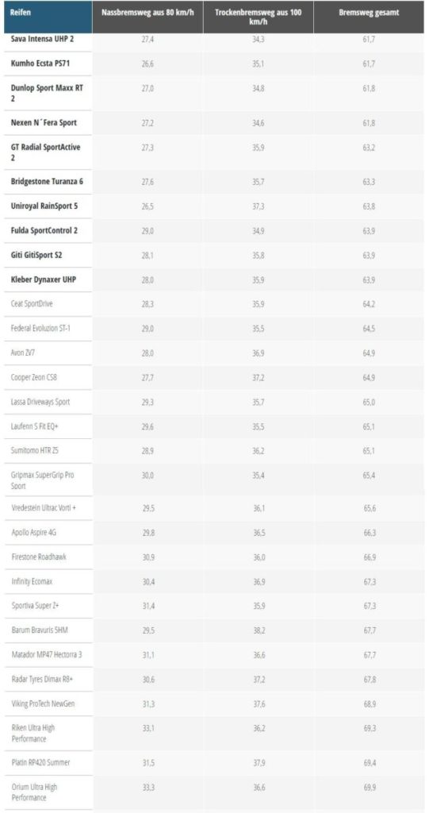
Task: Select the Sava Intensa UHP 2 row
Action: pyautogui.click(x=214, y=40)
